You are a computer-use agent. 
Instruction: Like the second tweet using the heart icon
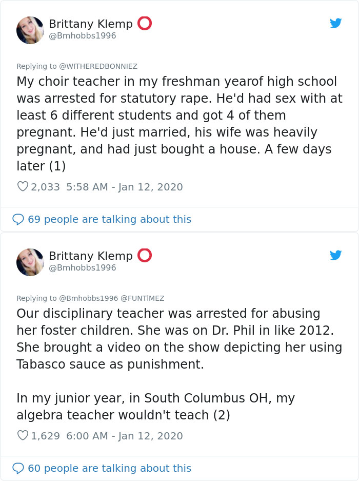click(x=23, y=436)
